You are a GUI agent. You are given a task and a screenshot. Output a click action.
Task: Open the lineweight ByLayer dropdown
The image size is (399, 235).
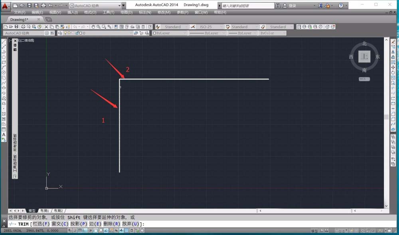[242, 33]
